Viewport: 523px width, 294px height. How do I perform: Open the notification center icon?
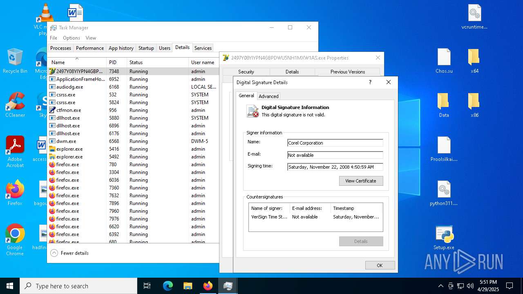[510, 286]
